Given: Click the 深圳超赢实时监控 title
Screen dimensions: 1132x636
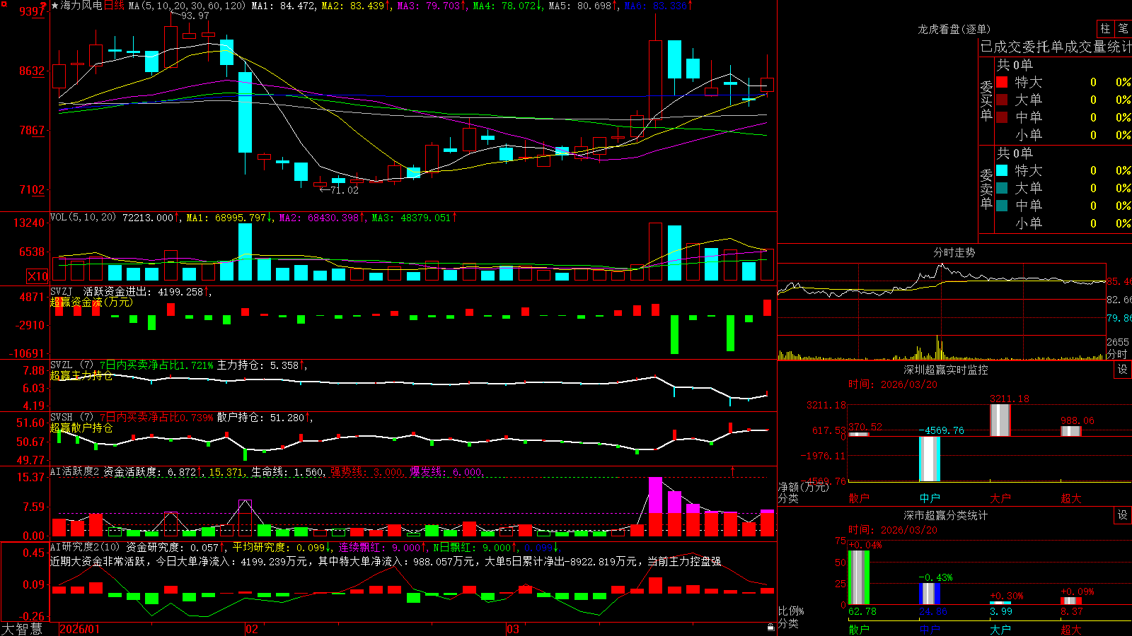Looking at the screenshot, I should tap(945, 370).
